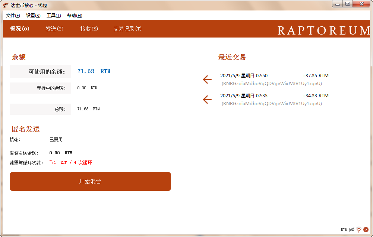Click the 已禁用 status text

coord(56,140)
